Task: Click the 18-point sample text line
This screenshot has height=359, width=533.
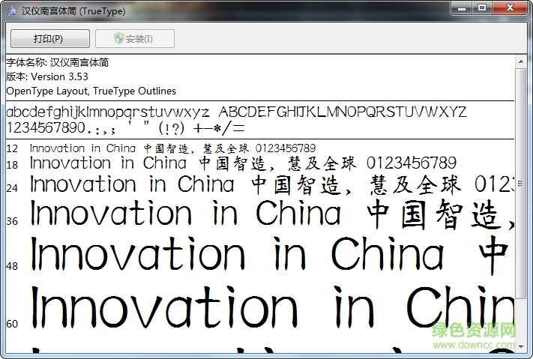Action: pos(243,163)
